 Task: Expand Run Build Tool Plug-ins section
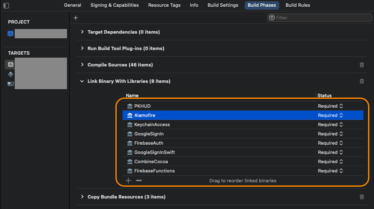[82, 48]
